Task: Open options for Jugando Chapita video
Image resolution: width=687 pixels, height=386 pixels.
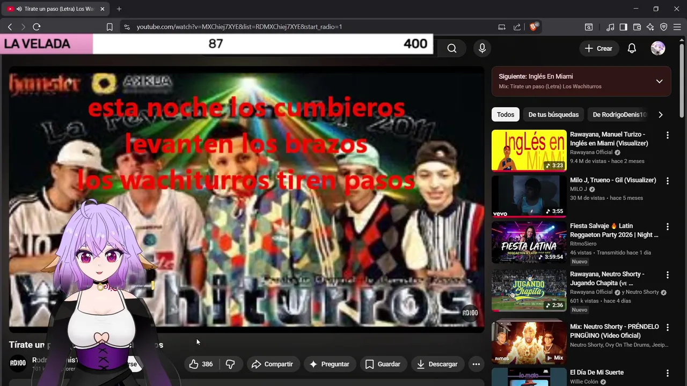Action: (668, 275)
